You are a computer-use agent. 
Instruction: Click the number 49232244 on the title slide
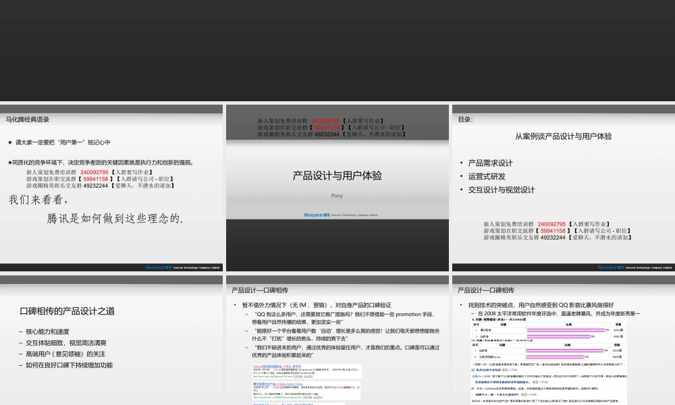pyautogui.click(x=327, y=134)
